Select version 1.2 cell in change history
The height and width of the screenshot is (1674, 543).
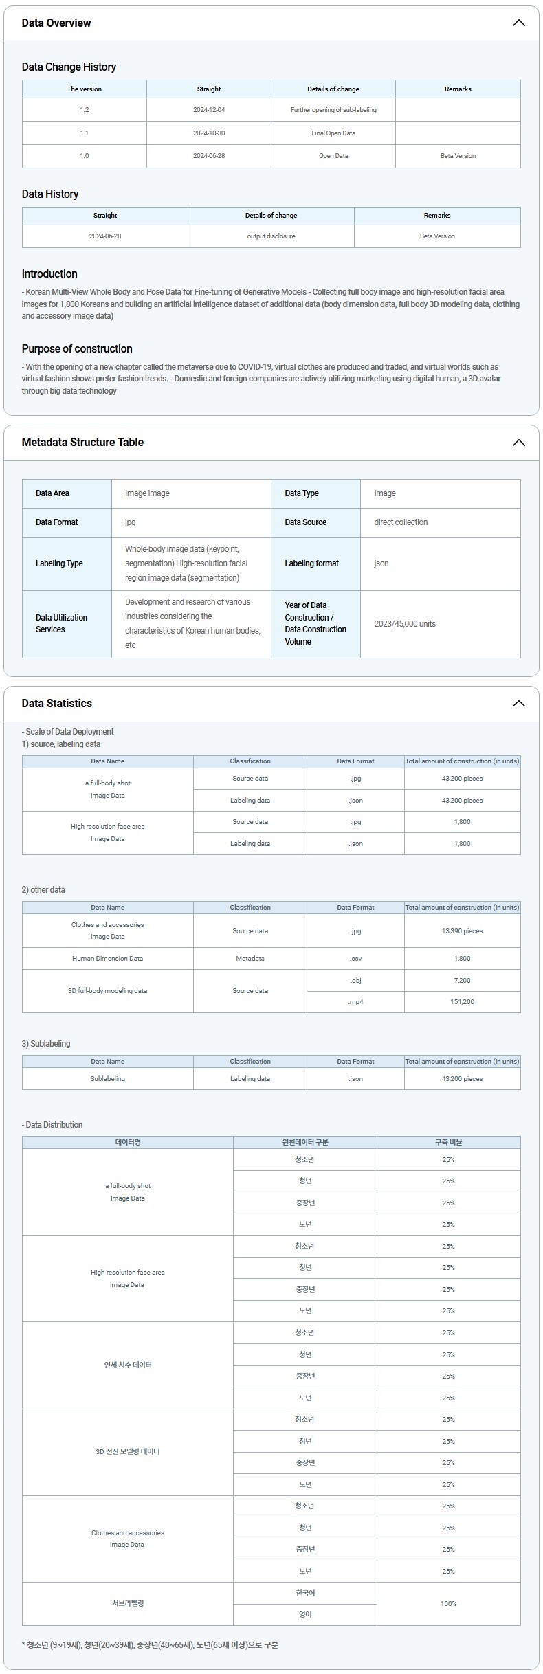pyautogui.click(x=84, y=110)
